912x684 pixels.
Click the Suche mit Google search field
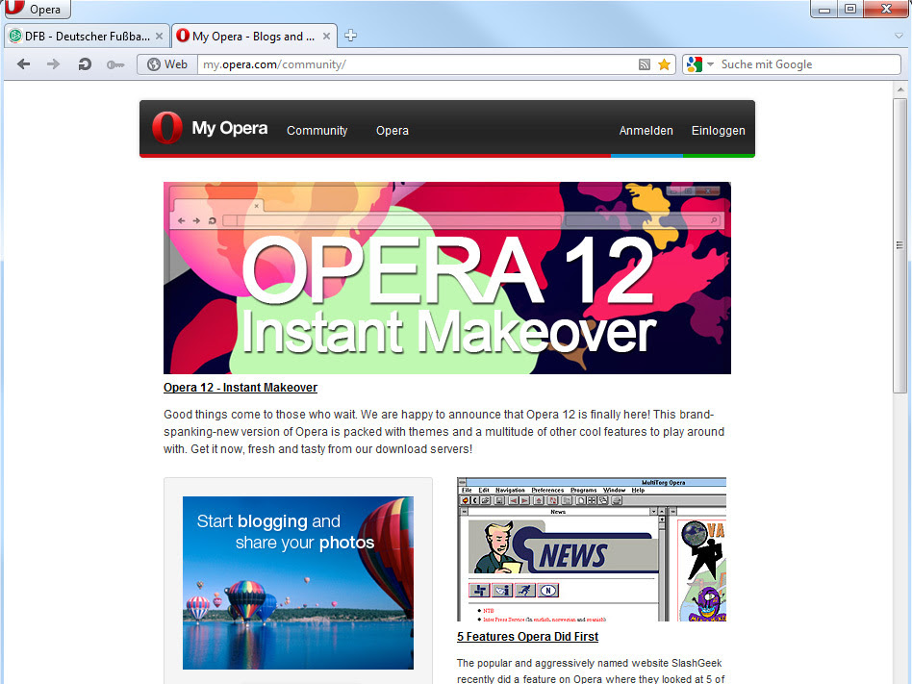808,64
